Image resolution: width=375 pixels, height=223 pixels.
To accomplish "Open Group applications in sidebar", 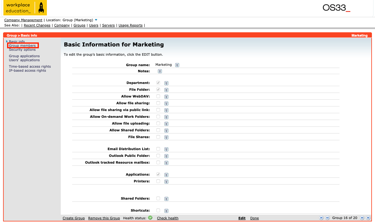I will 24,56.
